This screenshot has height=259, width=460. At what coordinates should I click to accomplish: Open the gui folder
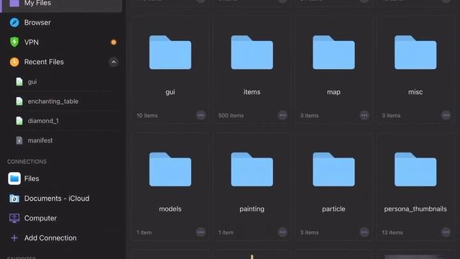pyautogui.click(x=170, y=69)
